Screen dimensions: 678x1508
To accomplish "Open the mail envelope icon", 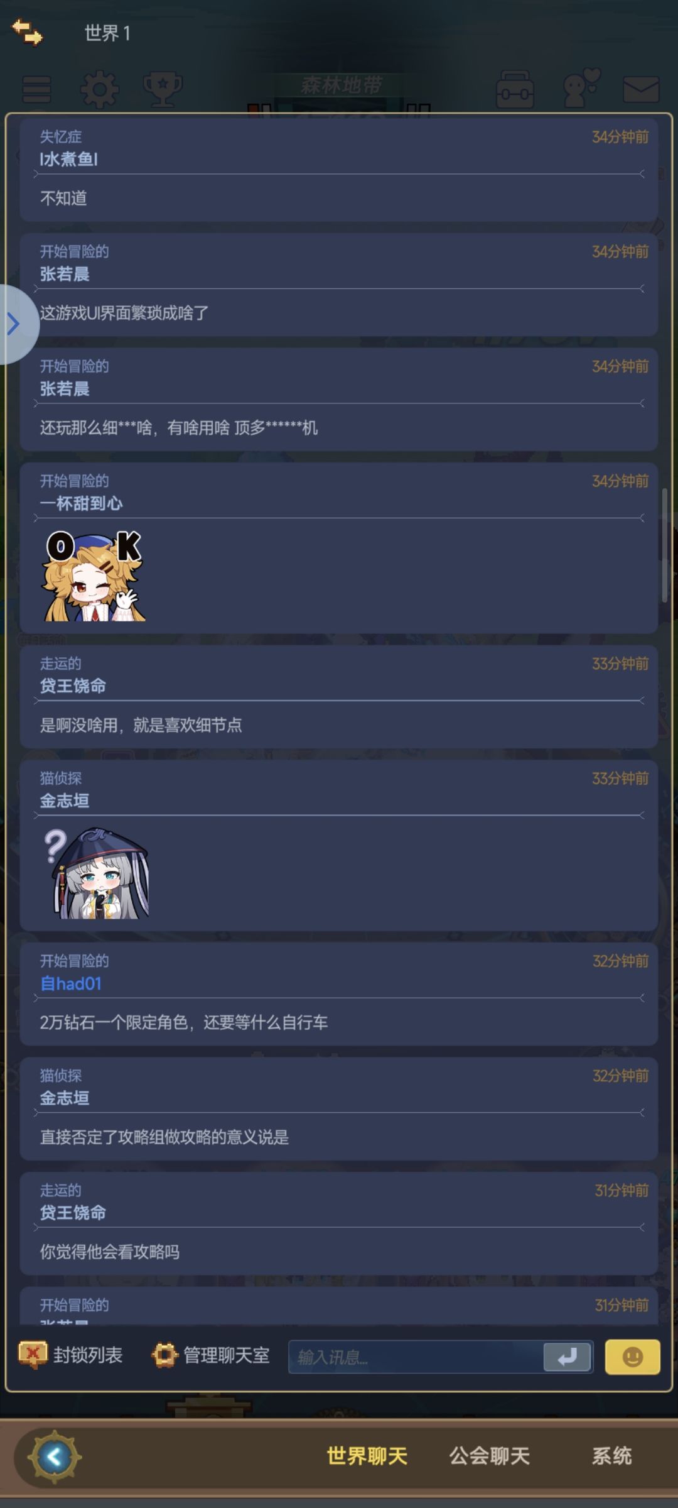I will (x=641, y=90).
